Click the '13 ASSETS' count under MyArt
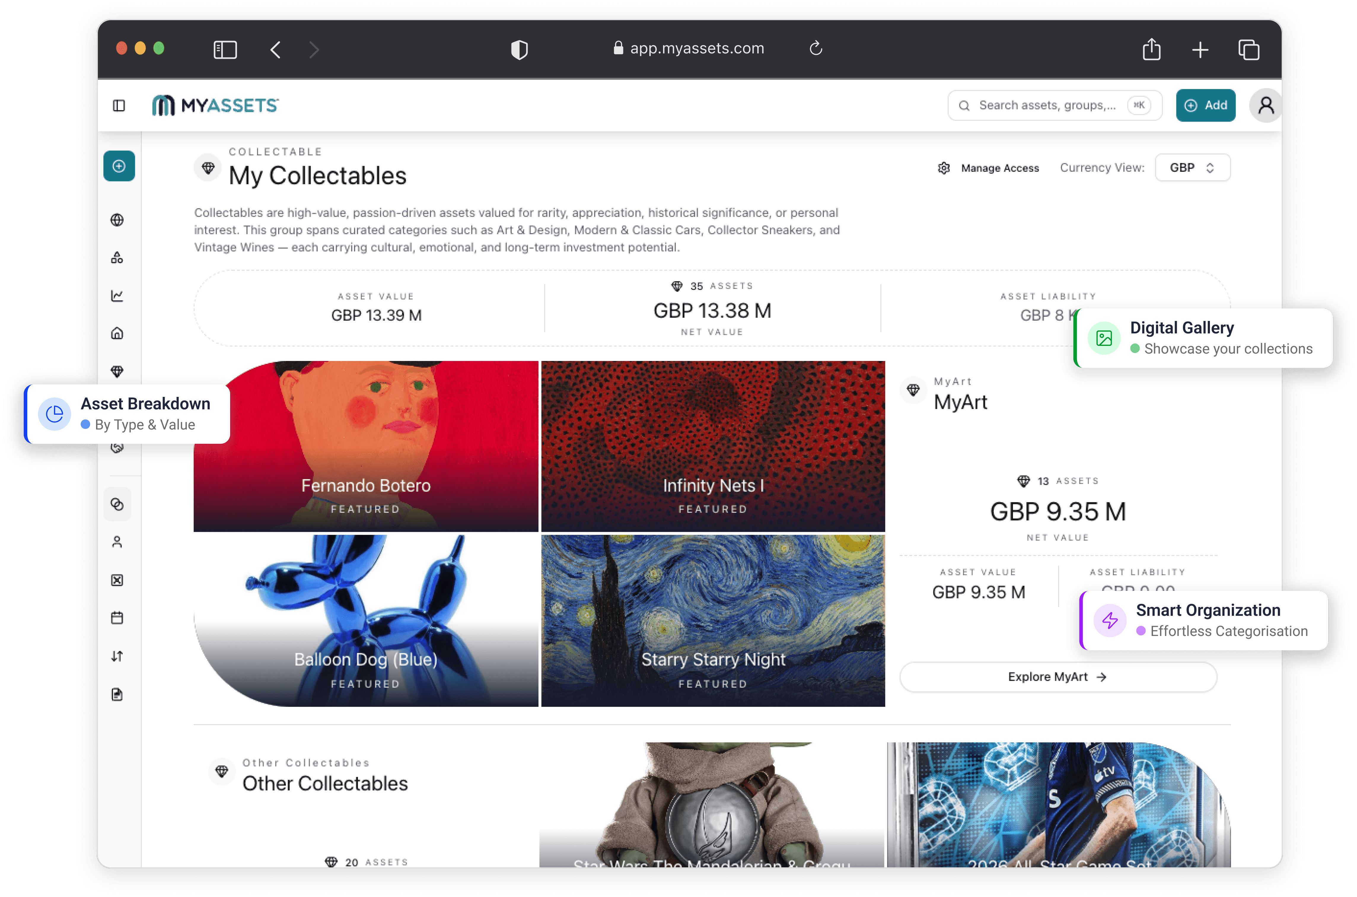 tap(1058, 481)
